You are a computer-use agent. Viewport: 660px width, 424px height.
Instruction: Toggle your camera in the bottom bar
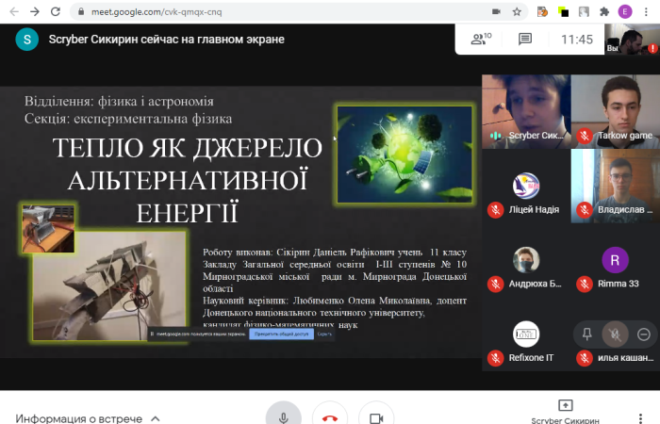pyautogui.click(x=376, y=417)
